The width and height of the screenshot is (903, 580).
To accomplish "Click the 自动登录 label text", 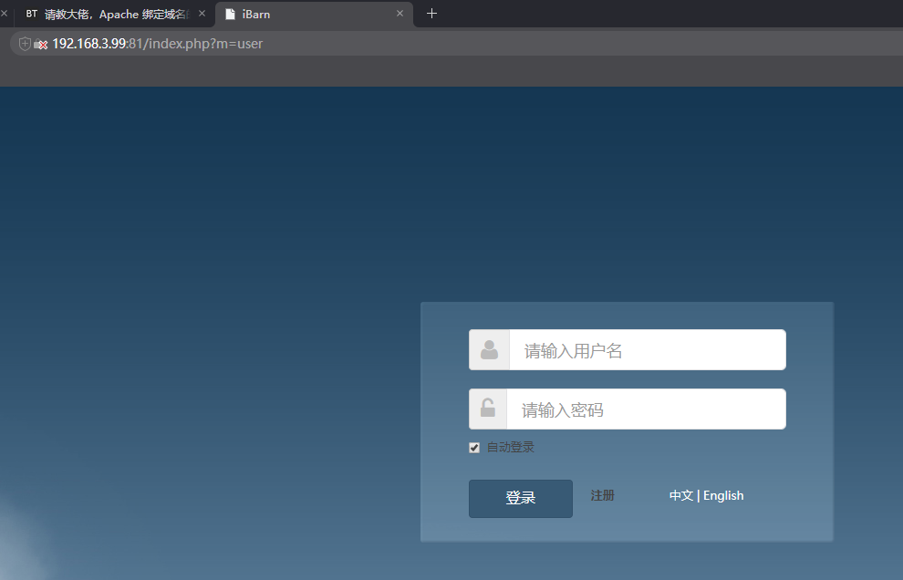I will click(x=510, y=447).
